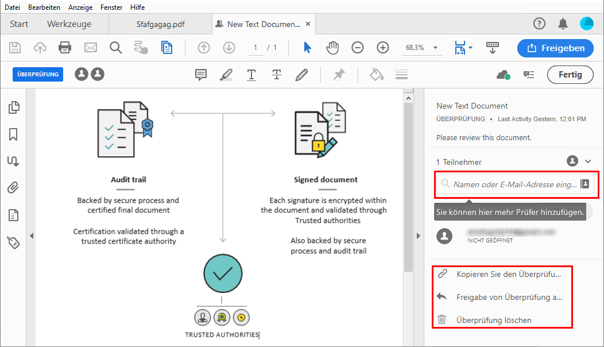Click the page thumbnails copy icon in toolbar
Viewport: 604px width, 347px height.
click(167, 48)
